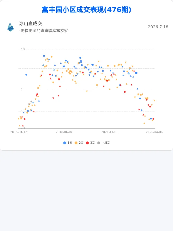Click the blue 1室 legend dot
Image resolution: width=173 pixels, height=231 pixels.
coord(65,143)
